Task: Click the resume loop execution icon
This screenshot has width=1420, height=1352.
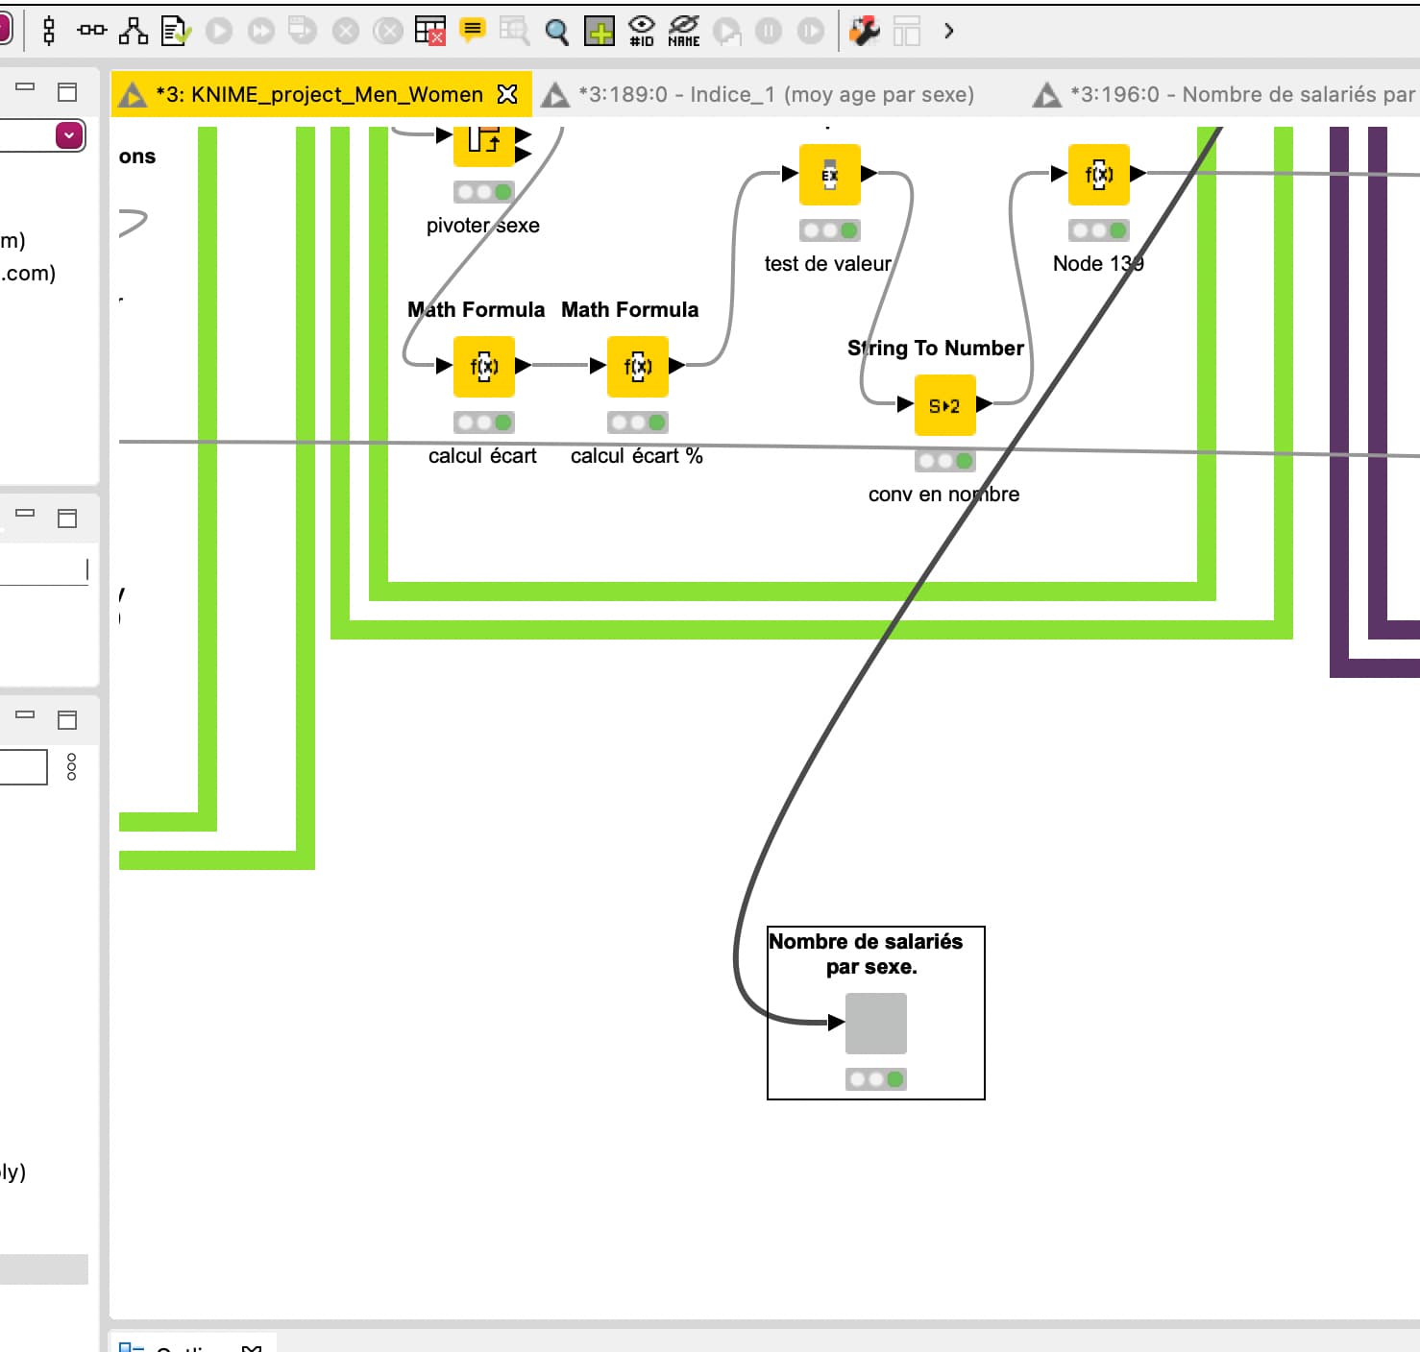Action: tap(811, 31)
